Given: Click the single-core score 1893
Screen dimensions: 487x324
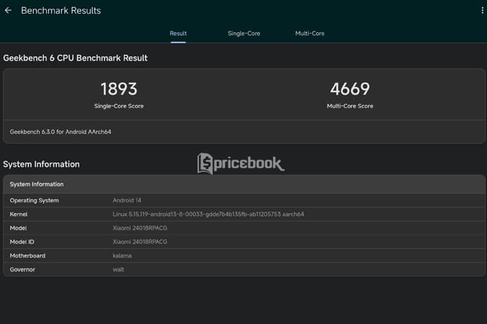Looking at the screenshot, I should (x=119, y=89).
